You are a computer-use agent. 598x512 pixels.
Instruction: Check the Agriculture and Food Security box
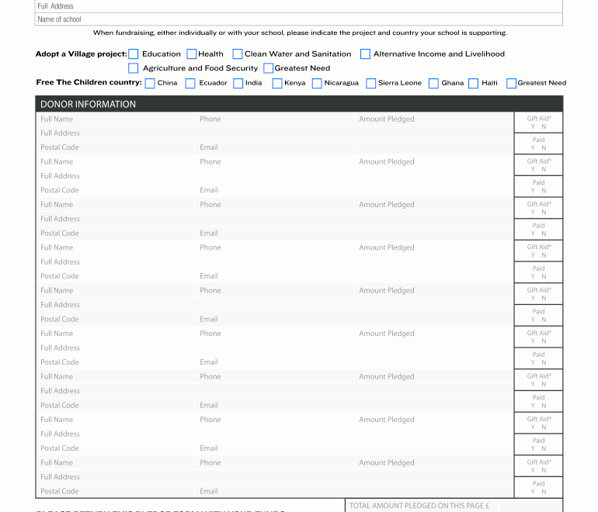pos(134,68)
